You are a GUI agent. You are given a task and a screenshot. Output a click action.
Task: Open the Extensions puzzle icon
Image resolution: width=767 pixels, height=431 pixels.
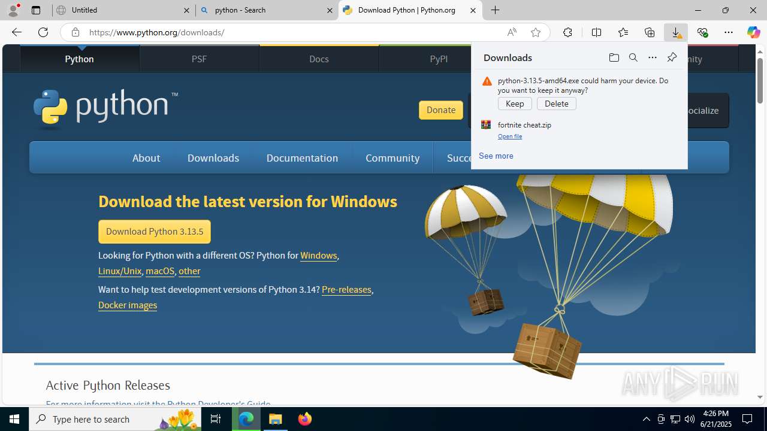(x=567, y=32)
